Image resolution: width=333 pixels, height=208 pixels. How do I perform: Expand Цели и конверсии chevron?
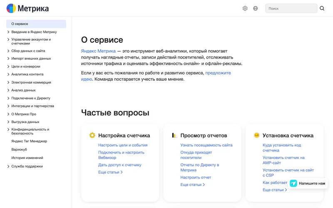tap(8, 67)
